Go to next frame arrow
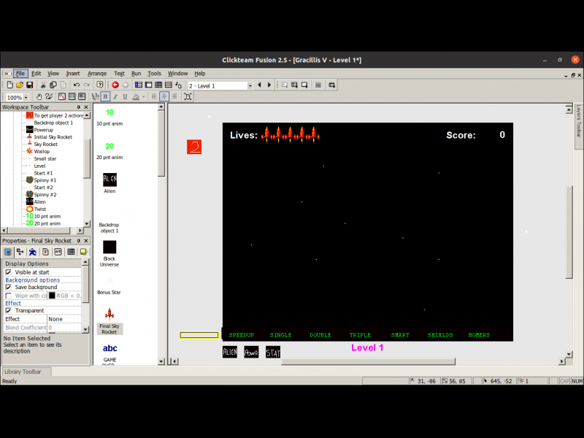The height and width of the screenshot is (438, 584). click(269, 85)
